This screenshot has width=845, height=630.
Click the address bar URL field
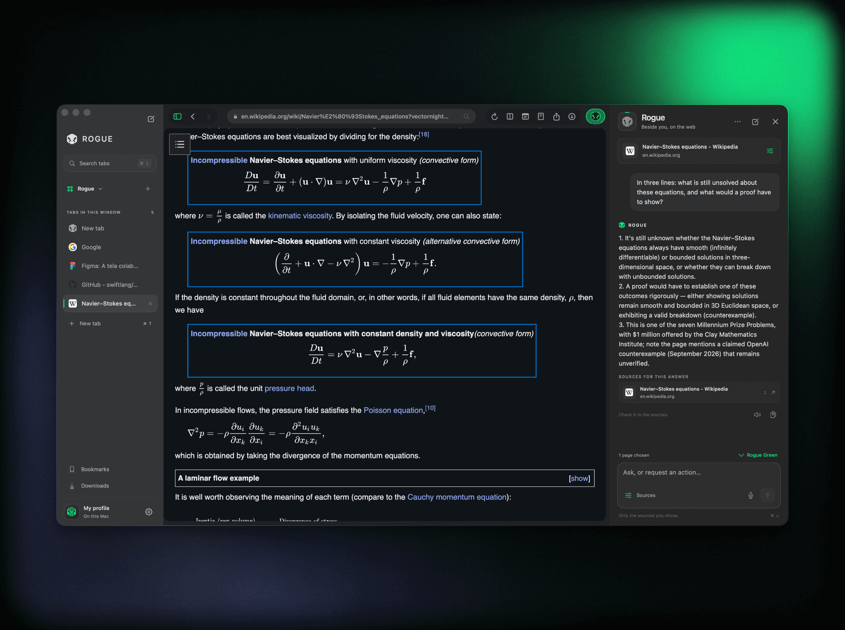[x=351, y=117]
